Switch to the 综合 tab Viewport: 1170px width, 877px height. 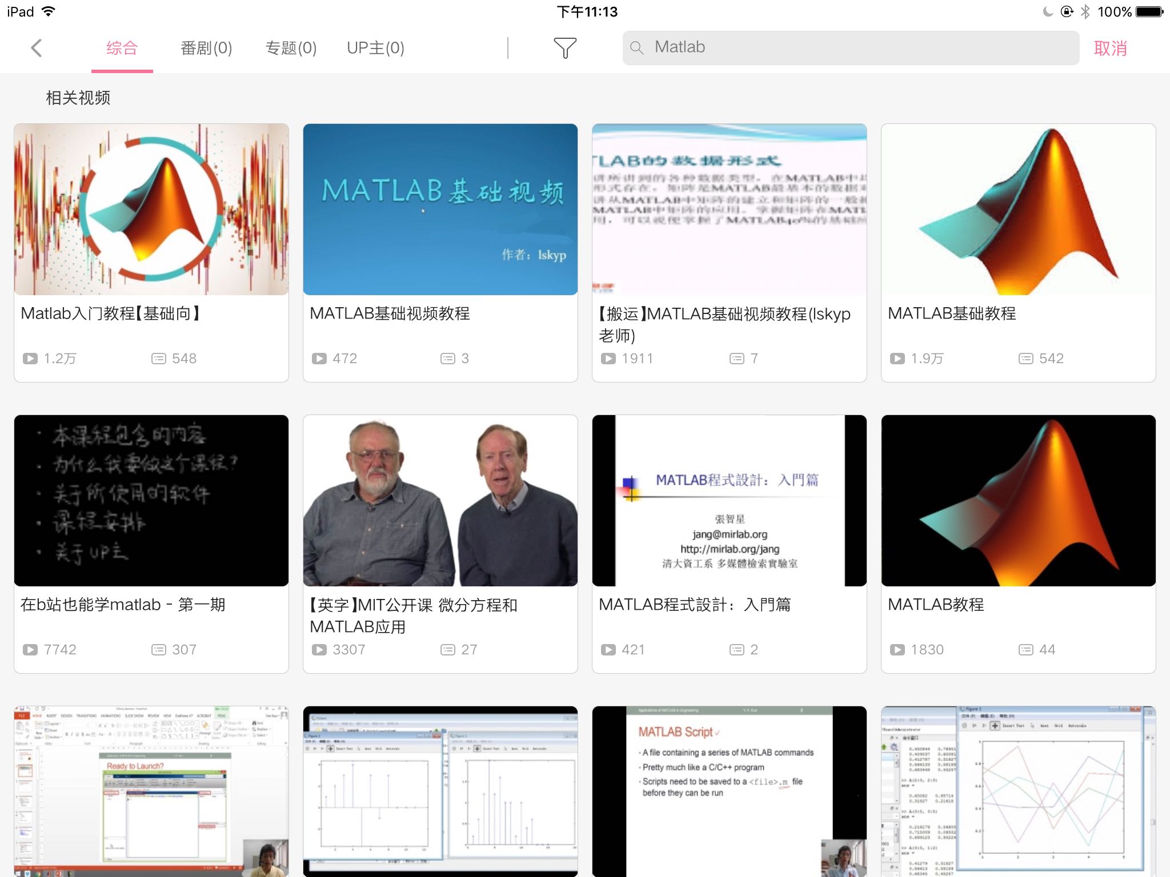(x=122, y=48)
